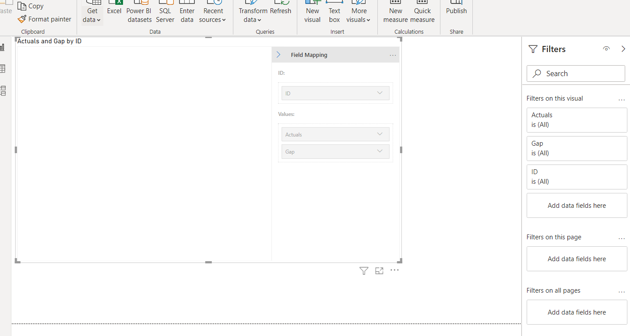
Task: Open Field Mapping more options ellipsis
Action: 393,55
